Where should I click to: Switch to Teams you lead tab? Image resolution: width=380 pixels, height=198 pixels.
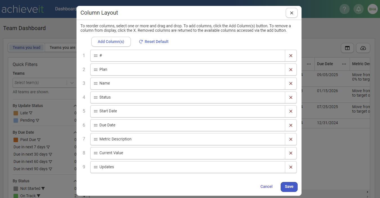click(26, 47)
